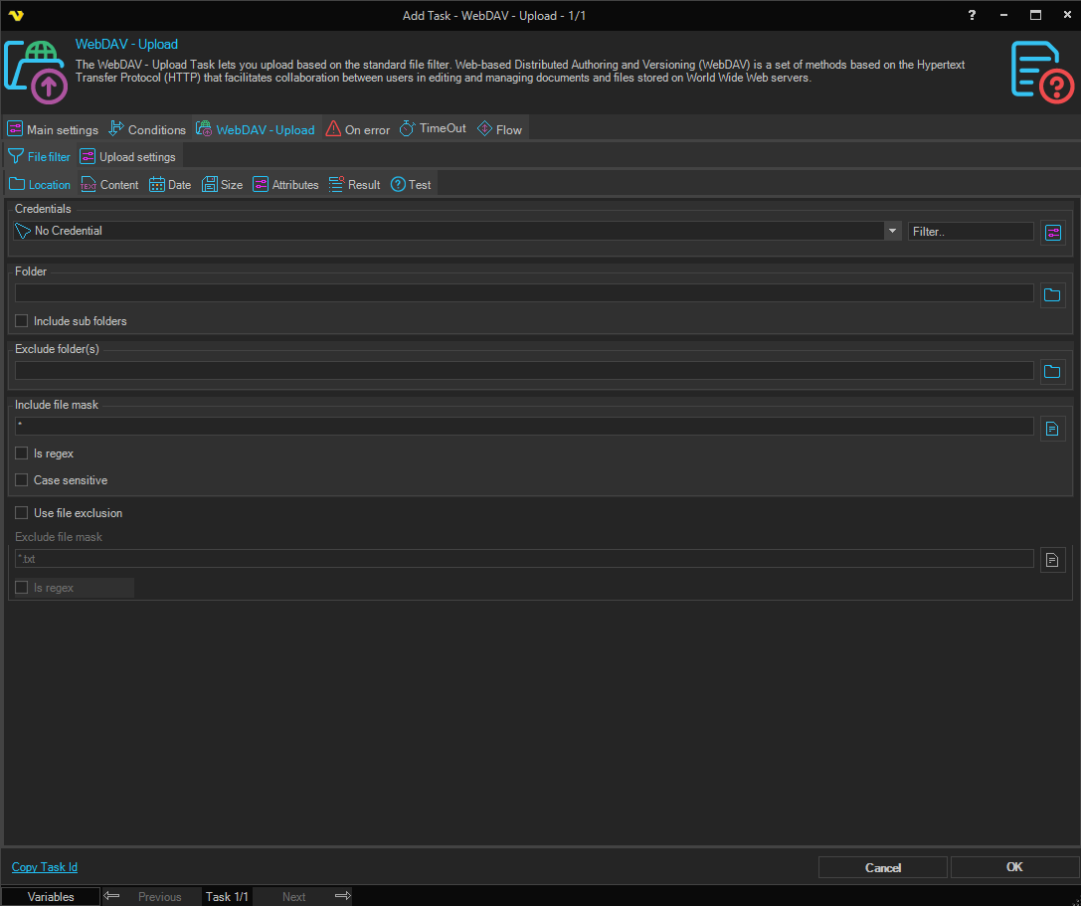
Task: Enable Include sub folders checkbox
Action: click(22, 321)
